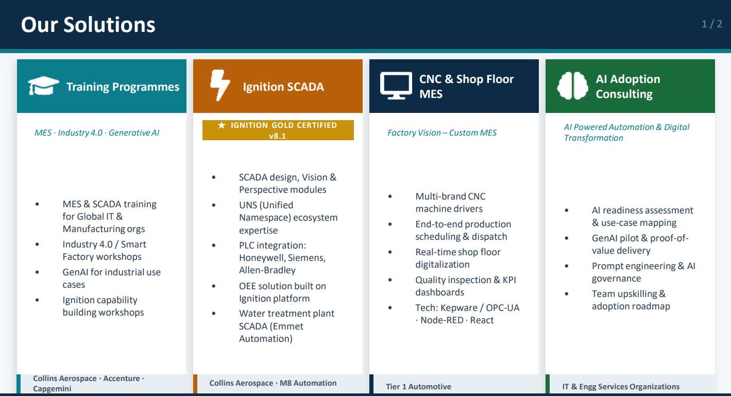Select the MES · Industry 4.0 · Generative AI subtitle
This screenshot has width=731, height=396.
click(97, 133)
